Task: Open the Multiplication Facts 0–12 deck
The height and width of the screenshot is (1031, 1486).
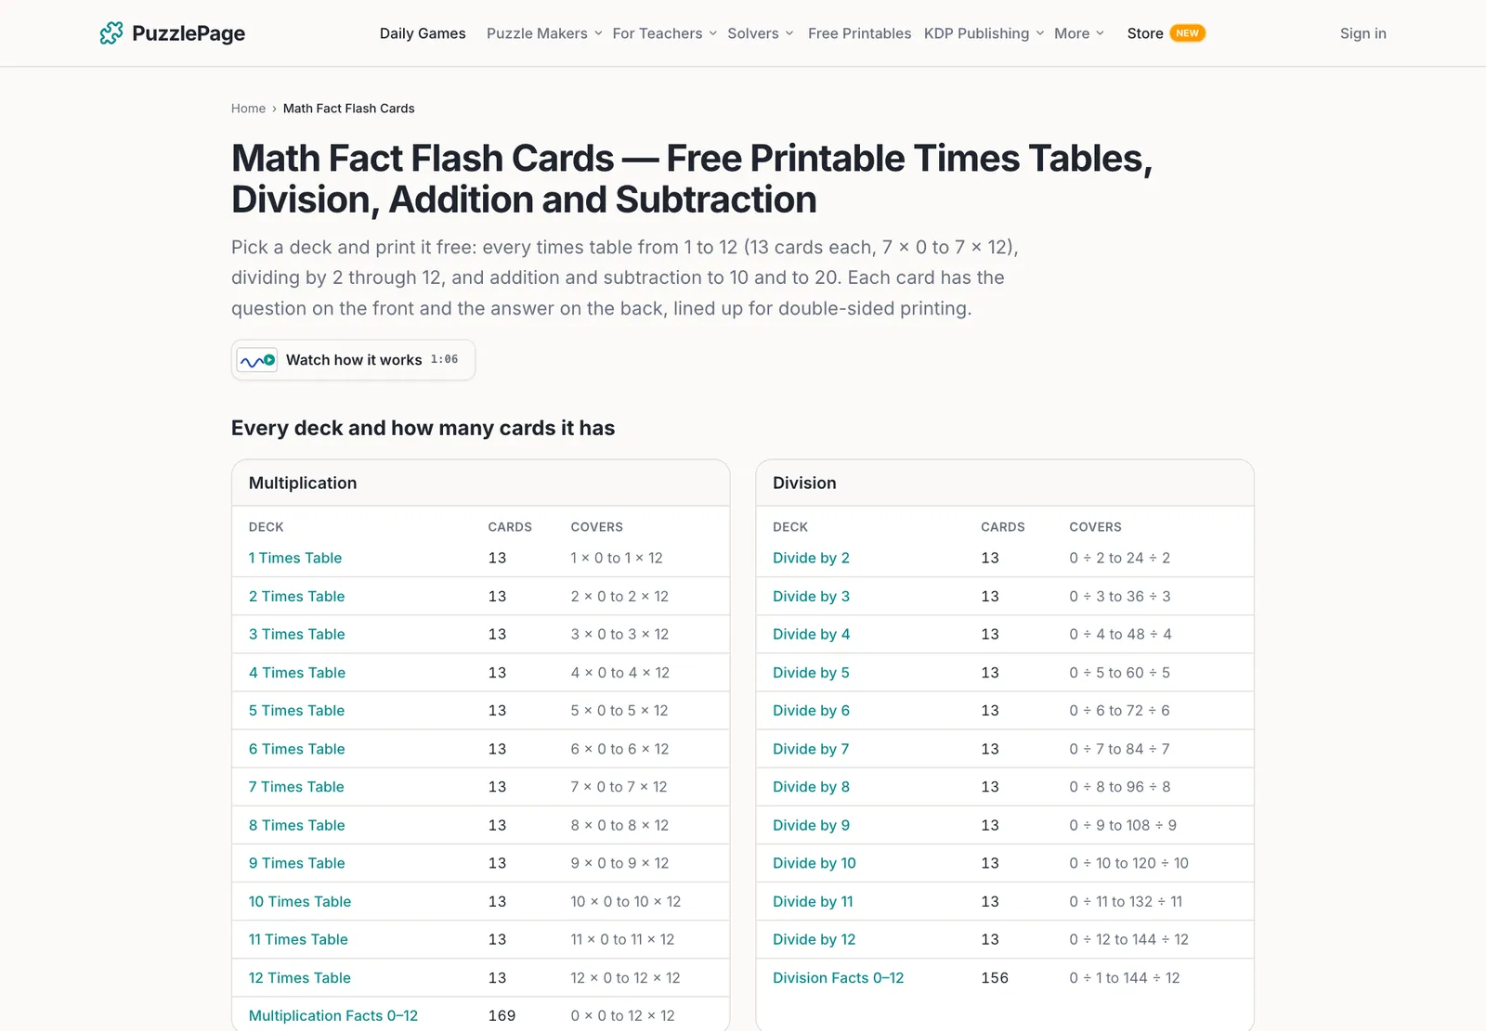Action: [x=333, y=1016]
